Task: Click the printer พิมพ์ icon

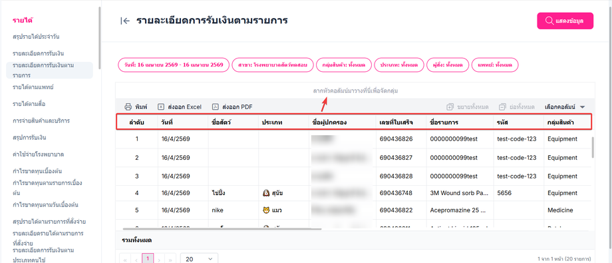Action: click(x=128, y=107)
